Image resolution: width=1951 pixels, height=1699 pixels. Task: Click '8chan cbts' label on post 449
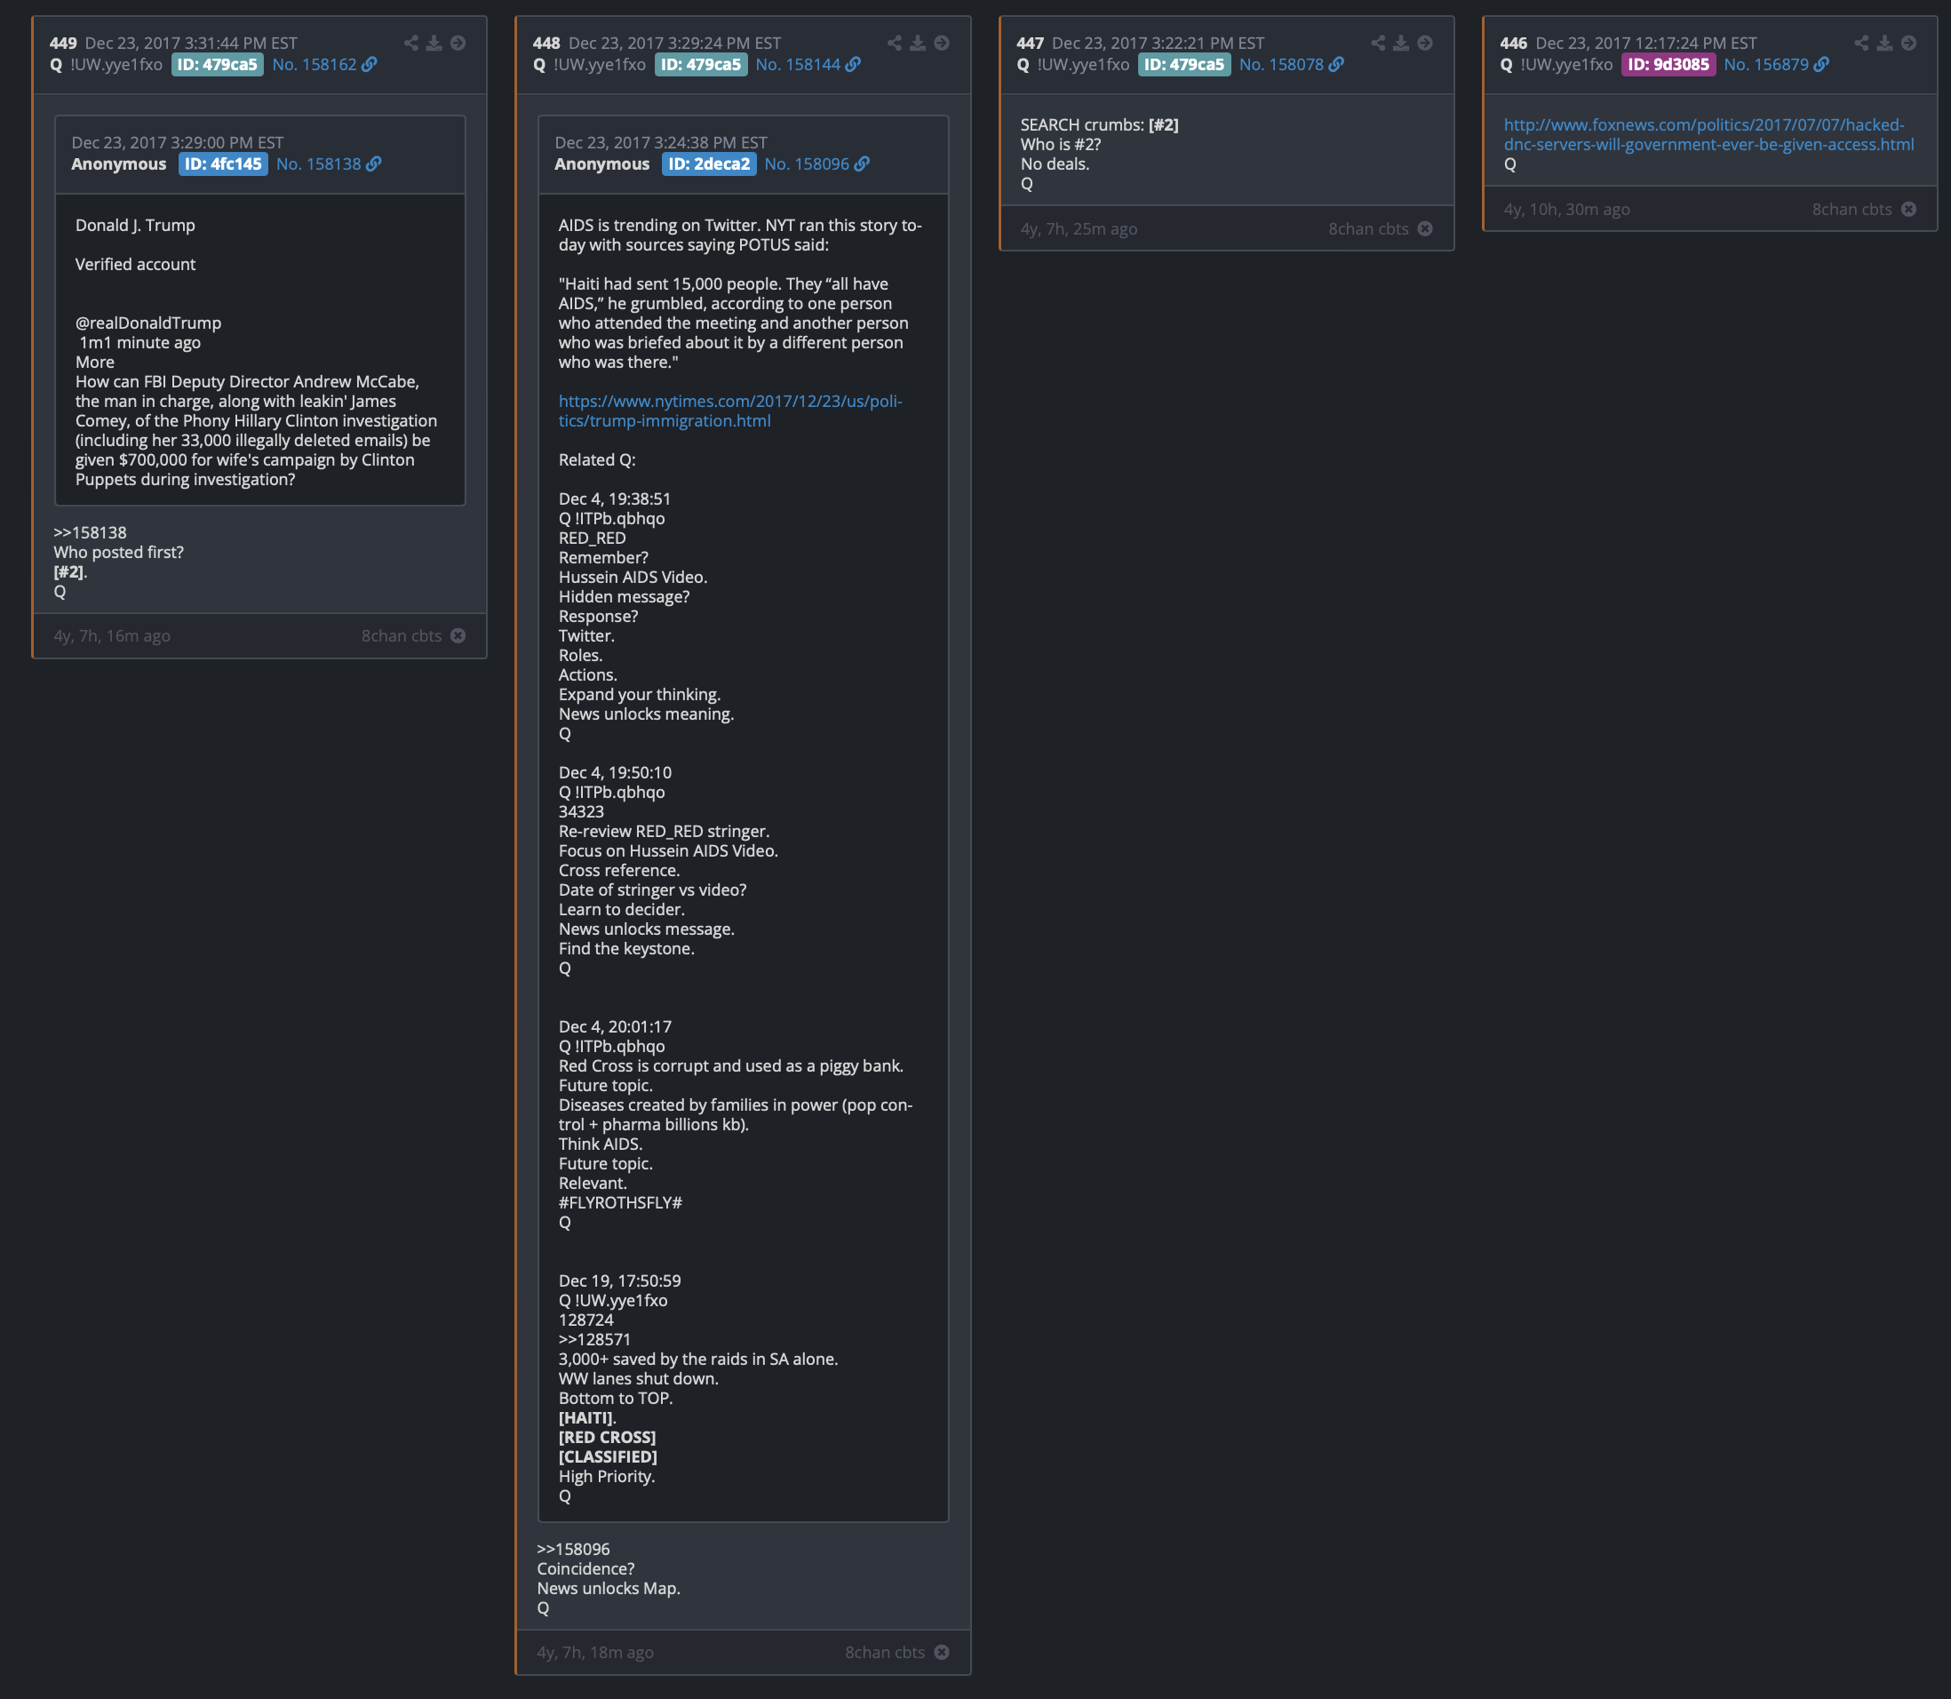(401, 635)
